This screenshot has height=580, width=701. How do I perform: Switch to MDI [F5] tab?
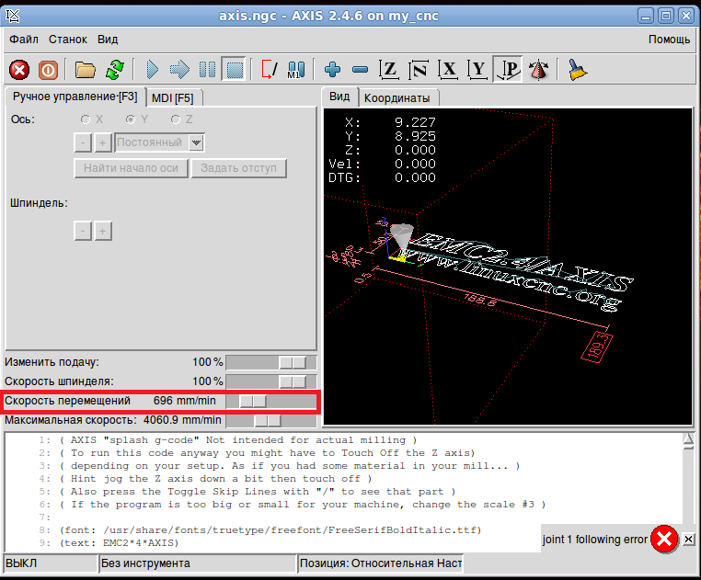[173, 97]
